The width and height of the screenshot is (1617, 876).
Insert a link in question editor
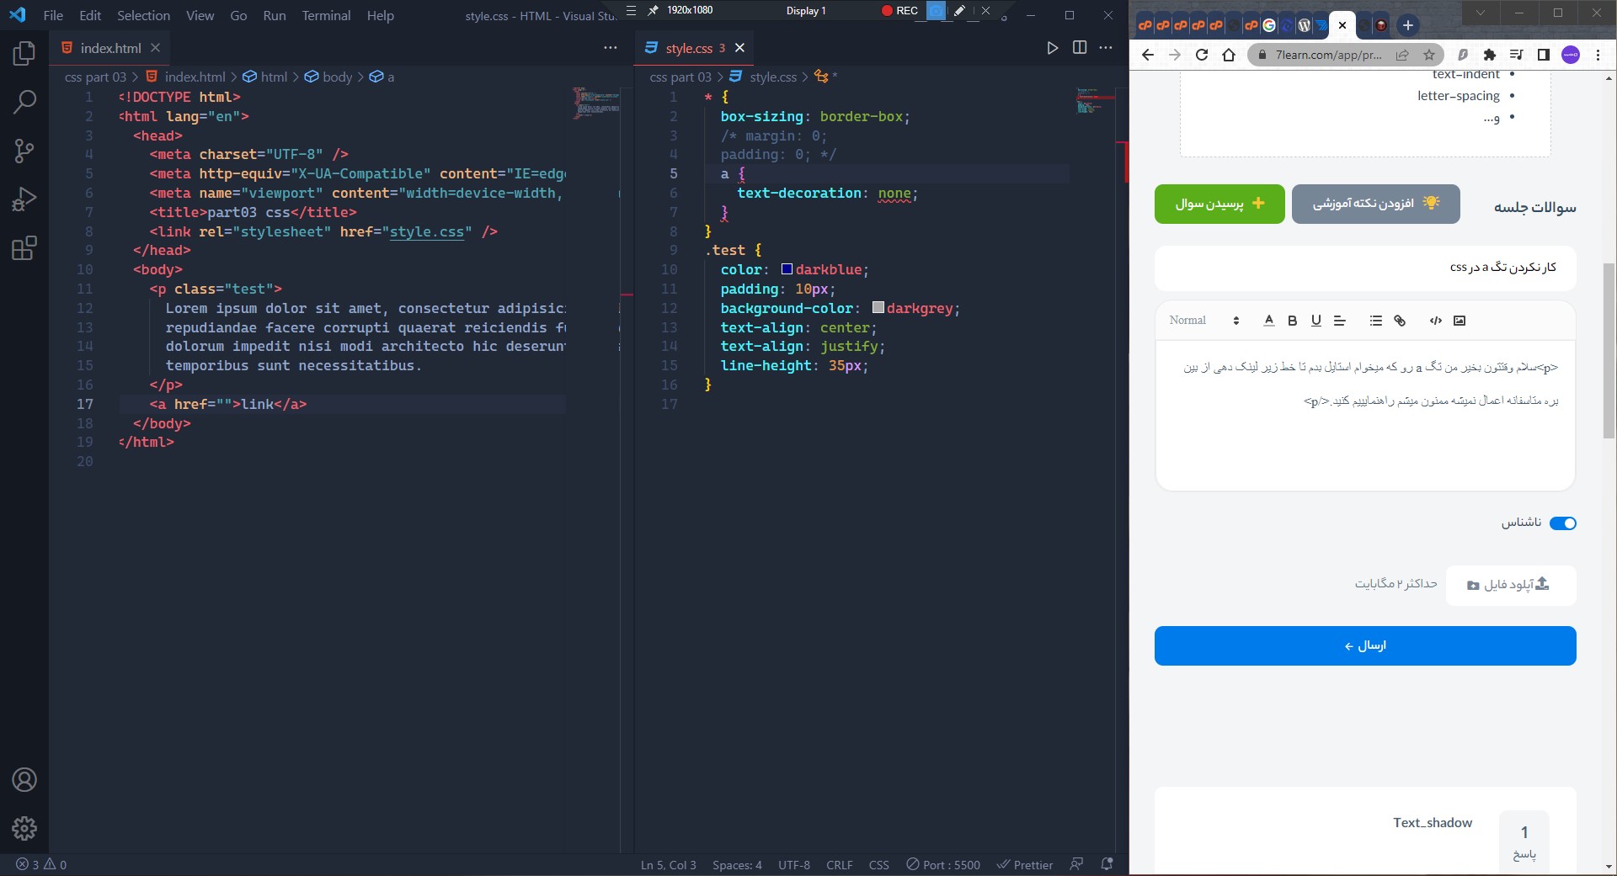(x=1400, y=321)
